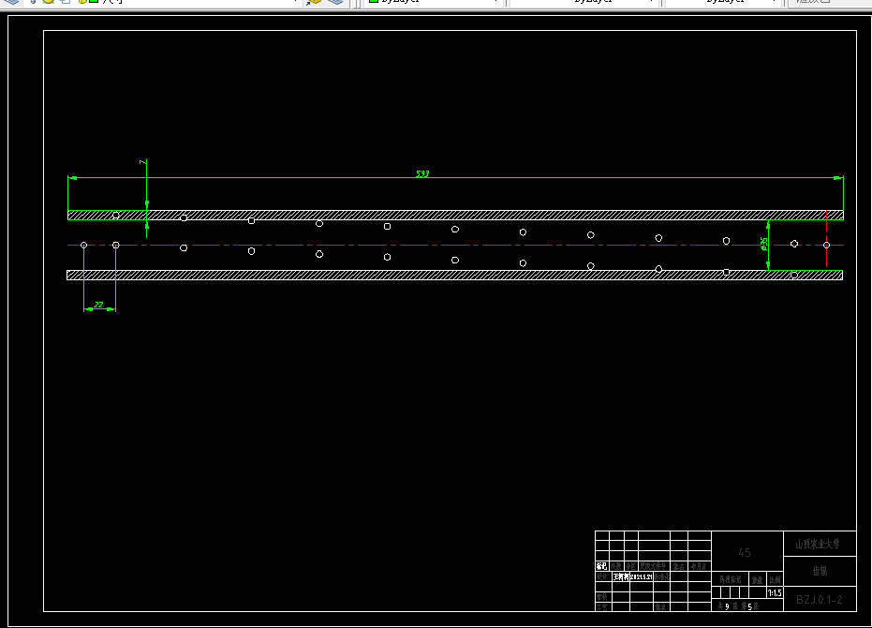Click the scale value 1:1.5

pos(774,593)
